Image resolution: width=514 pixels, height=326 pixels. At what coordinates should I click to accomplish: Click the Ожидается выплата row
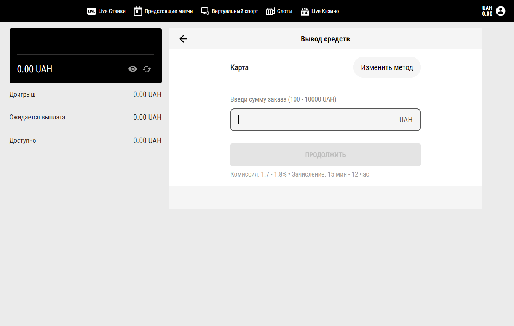click(85, 117)
